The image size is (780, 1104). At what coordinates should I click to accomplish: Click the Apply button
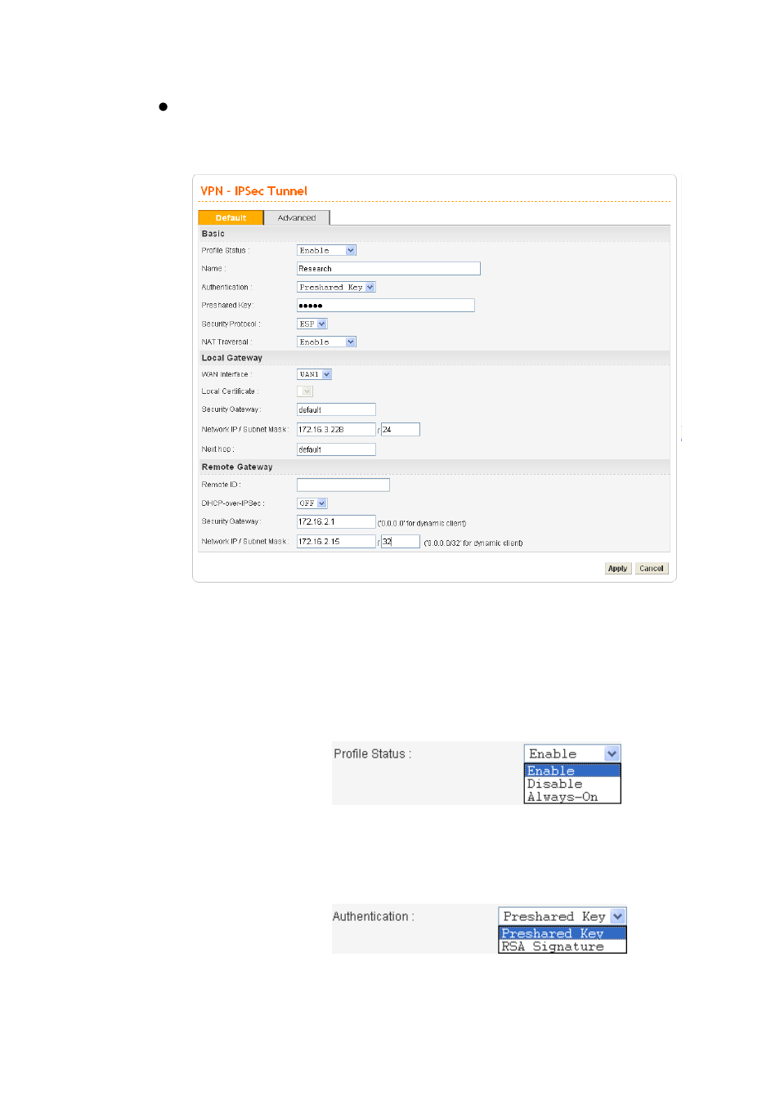[618, 568]
